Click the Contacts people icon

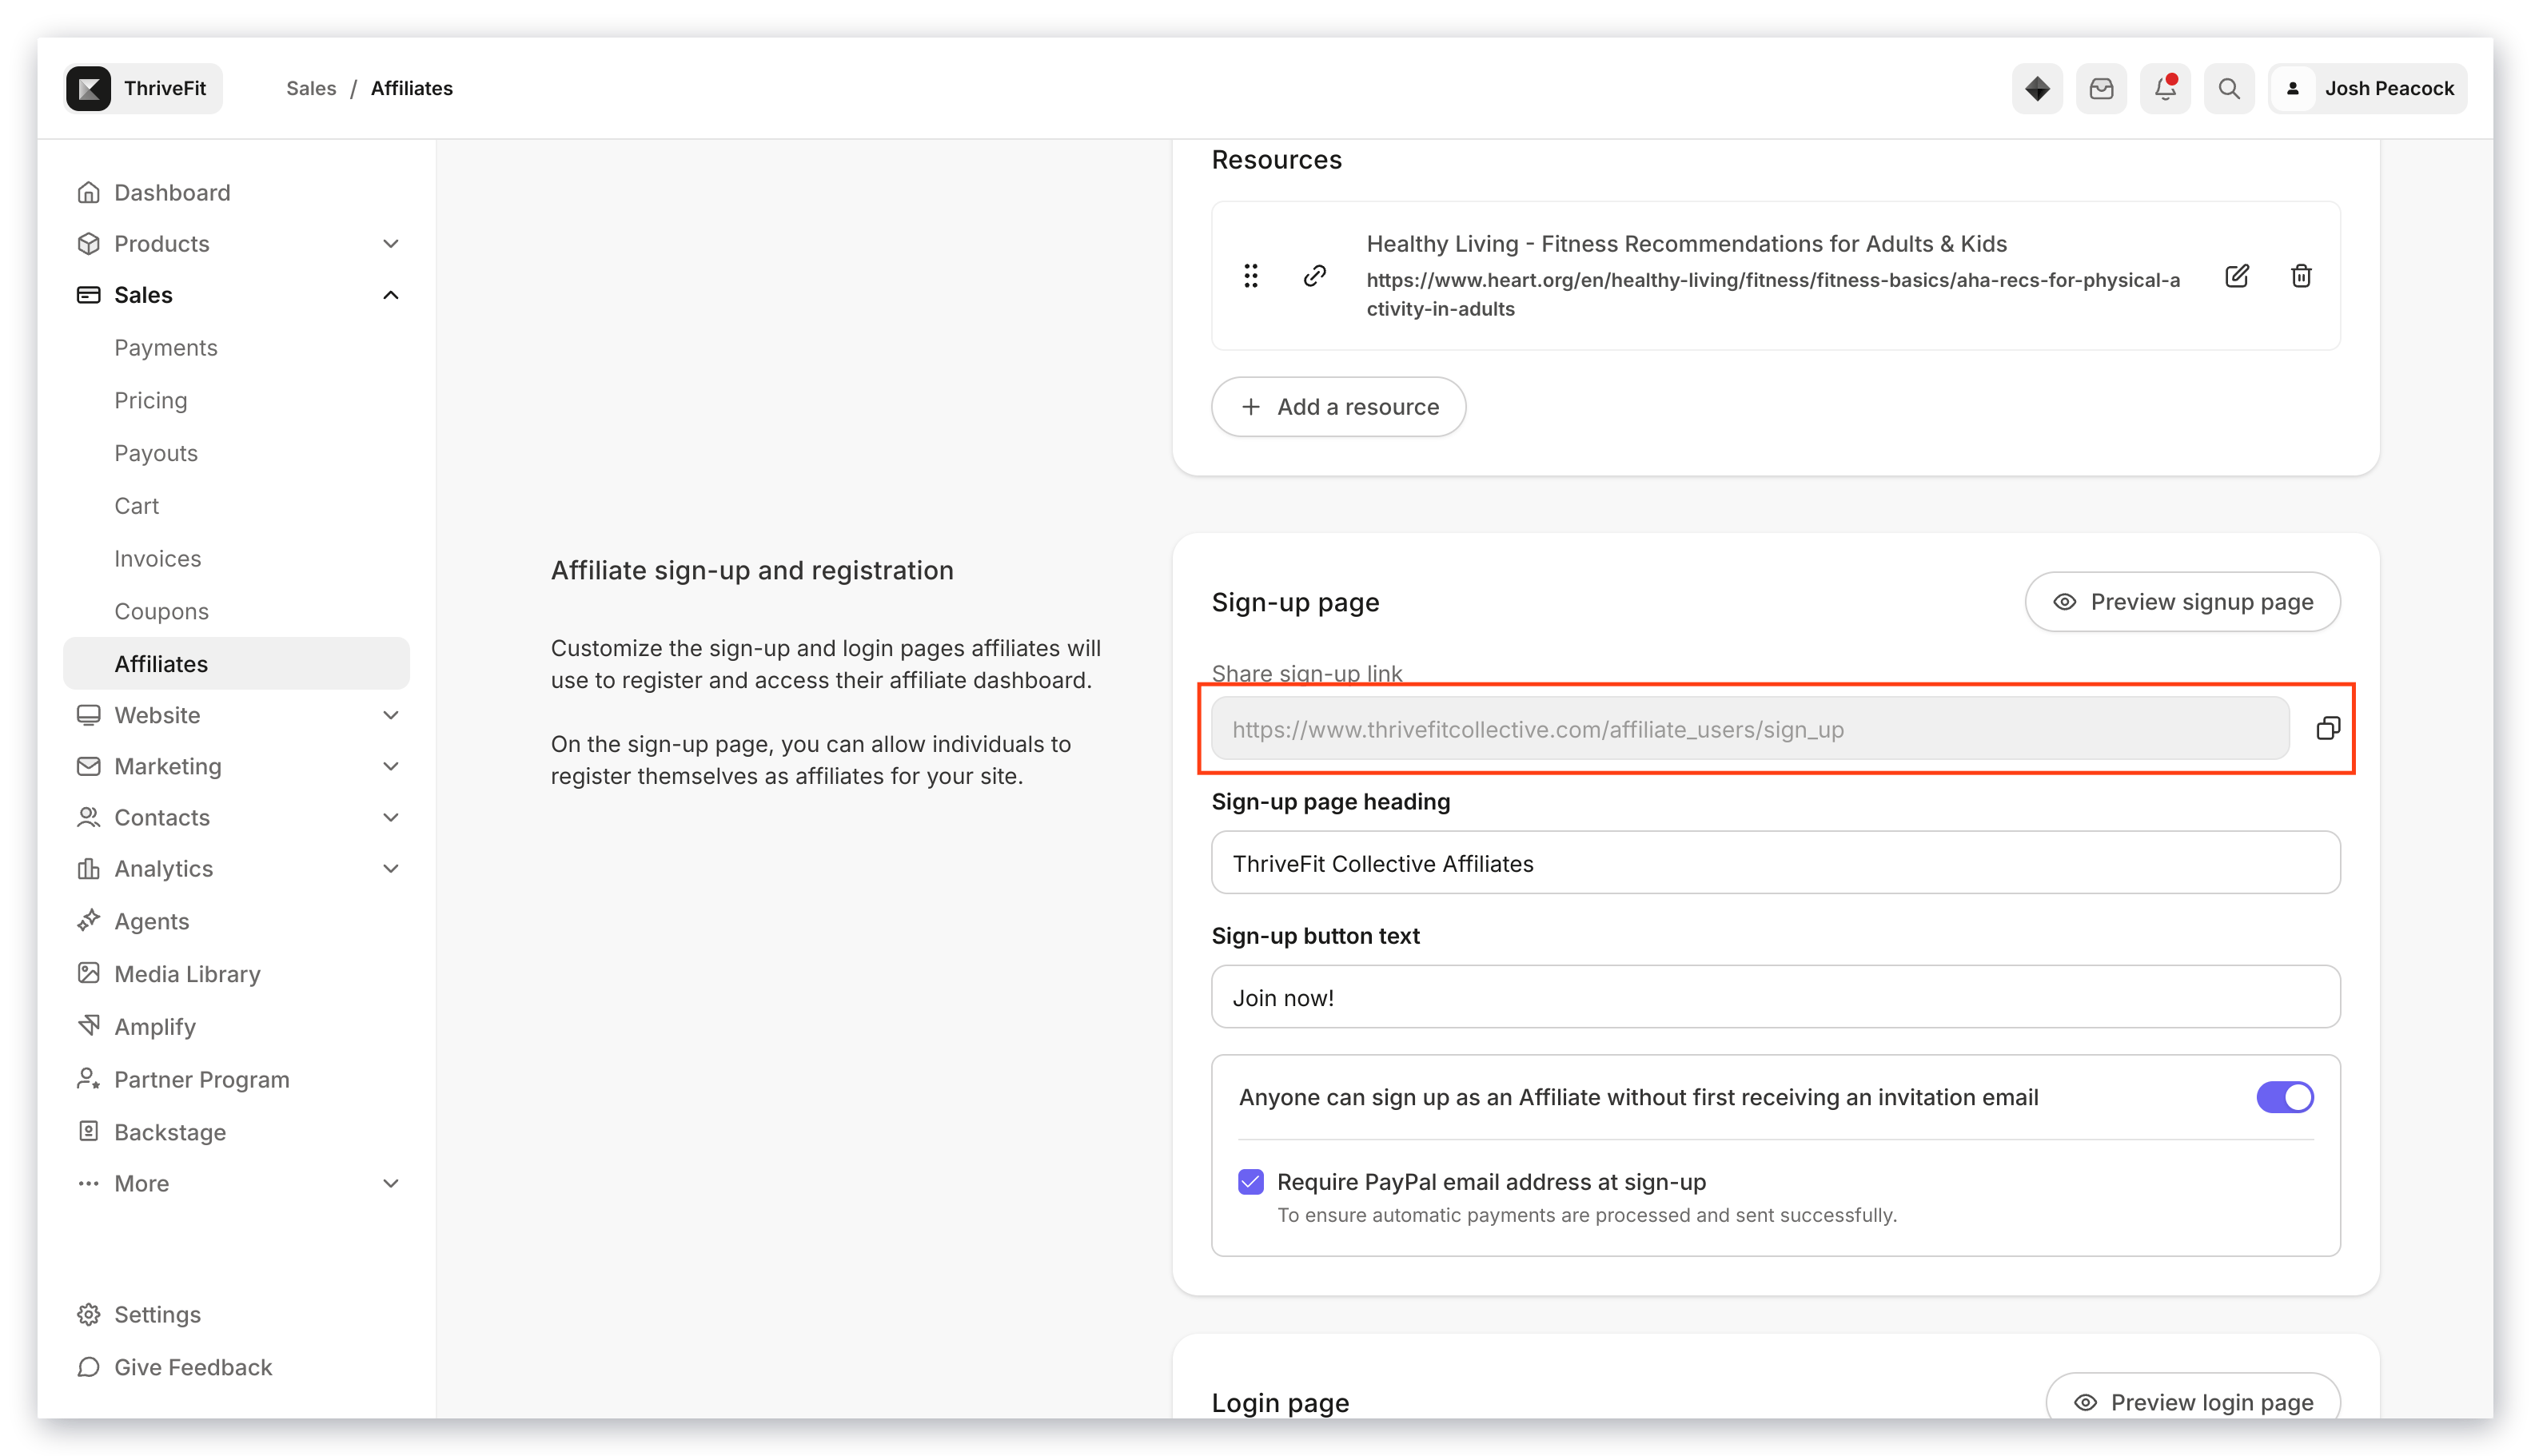coord(89,817)
